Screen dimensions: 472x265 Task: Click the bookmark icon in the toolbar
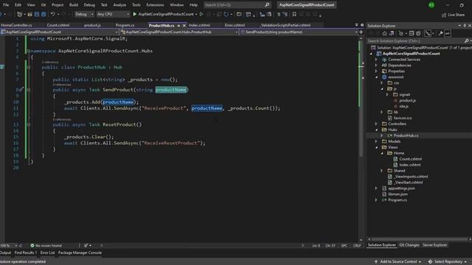click(294, 14)
